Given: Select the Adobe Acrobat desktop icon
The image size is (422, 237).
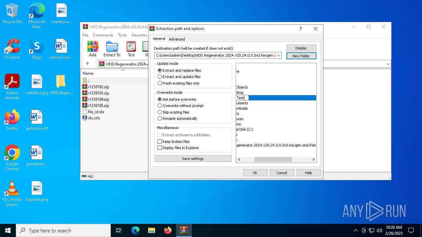Looking at the screenshot, I should tap(12, 87).
